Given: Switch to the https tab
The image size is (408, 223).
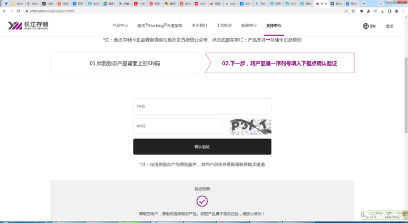Looking at the screenshot, I should (x=230, y=4).
